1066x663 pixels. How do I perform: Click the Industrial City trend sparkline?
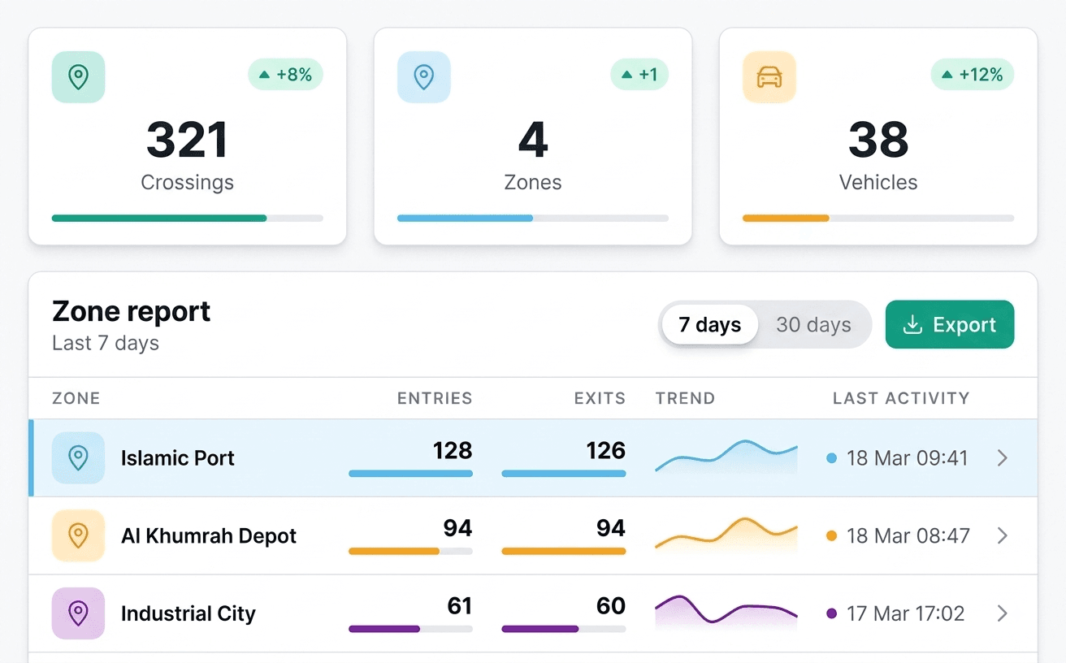[726, 612]
